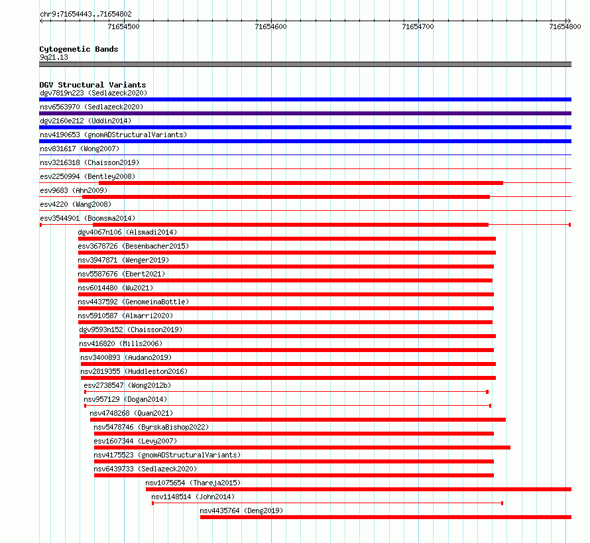The image size is (590, 543).
Task: Click the blue bar under dgv2160e212
Action: coord(305,127)
